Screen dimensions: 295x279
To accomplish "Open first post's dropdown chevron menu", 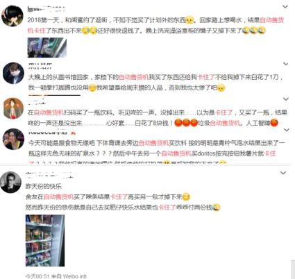I will tap(285, 7).
